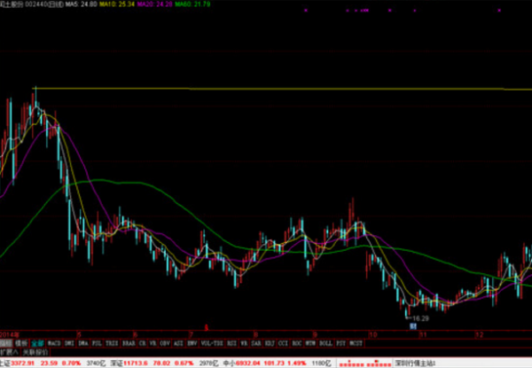Click the red mini chart in status bar
The height and width of the screenshot is (368, 532).
coord(364,364)
